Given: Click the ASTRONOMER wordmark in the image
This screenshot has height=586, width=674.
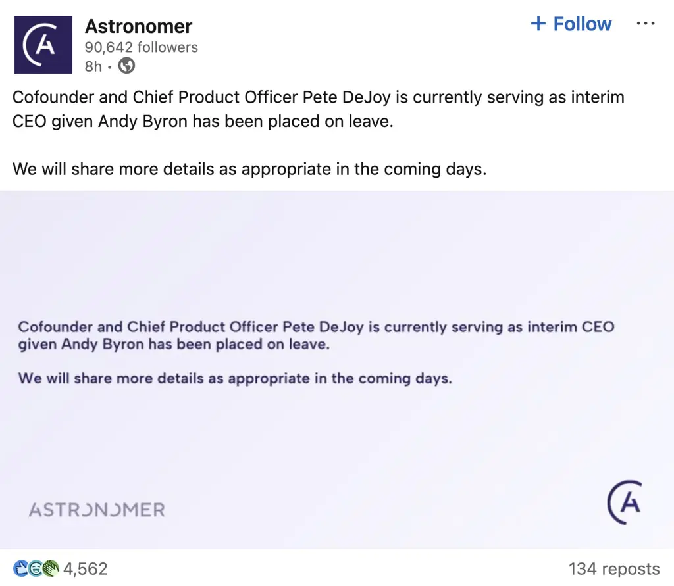Looking at the screenshot, I should coord(96,508).
